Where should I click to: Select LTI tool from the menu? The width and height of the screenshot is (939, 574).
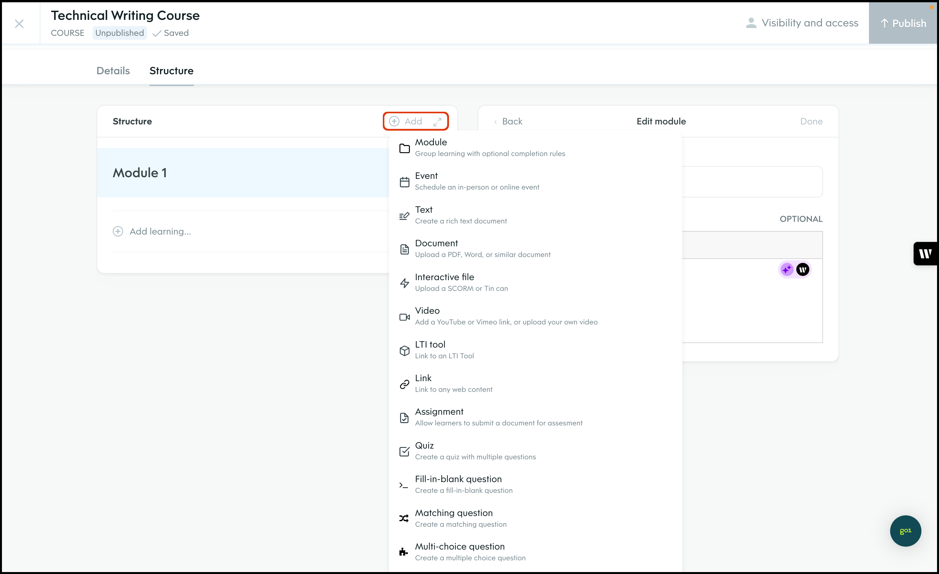coord(430,350)
